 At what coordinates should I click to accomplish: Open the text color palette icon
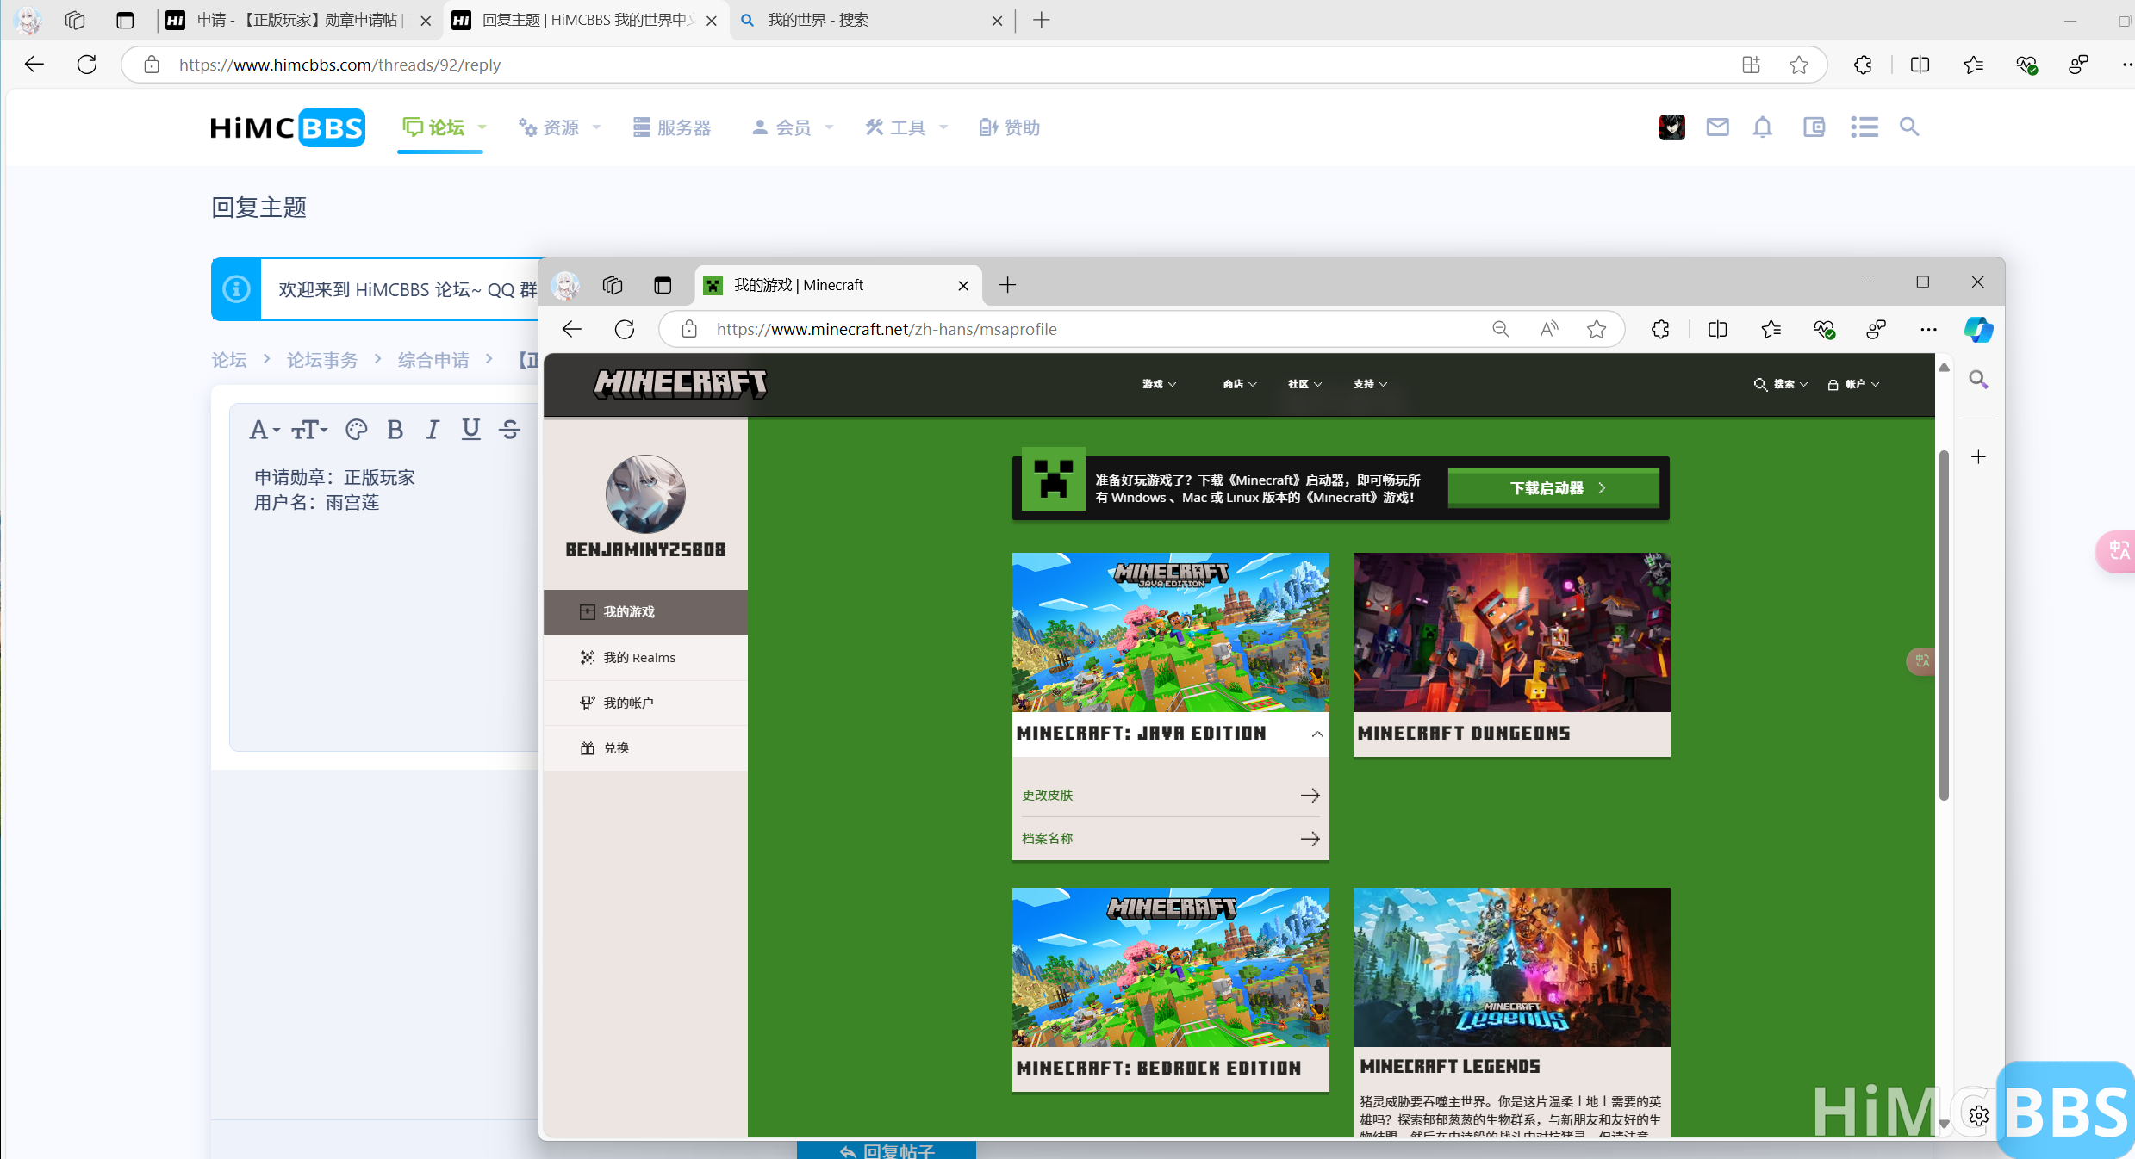pyautogui.click(x=356, y=429)
